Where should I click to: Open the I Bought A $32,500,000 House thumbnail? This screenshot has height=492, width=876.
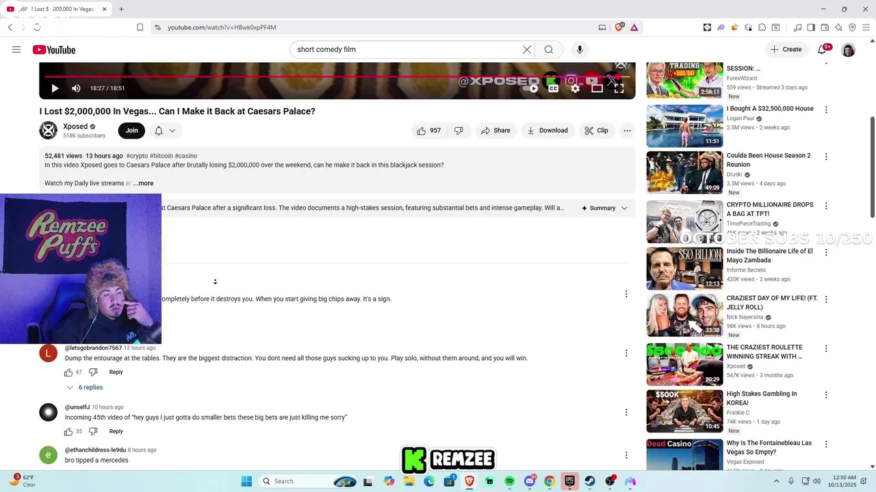pyautogui.click(x=684, y=126)
